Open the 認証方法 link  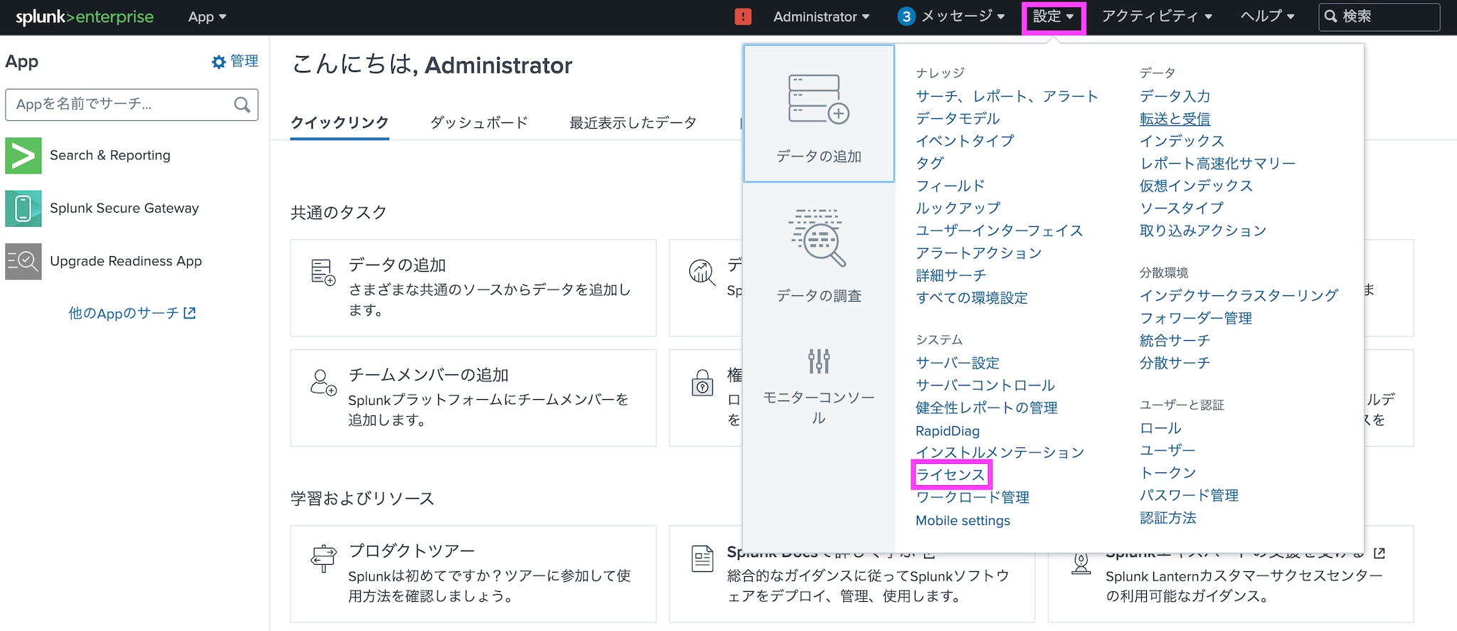tap(1167, 518)
